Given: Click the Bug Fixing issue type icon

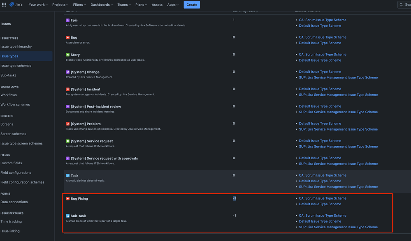Looking at the screenshot, I should (x=67, y=198).
